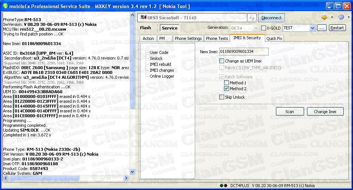
Task: Click the refresh interface icon beside UFS3 field
Action: 252,18
